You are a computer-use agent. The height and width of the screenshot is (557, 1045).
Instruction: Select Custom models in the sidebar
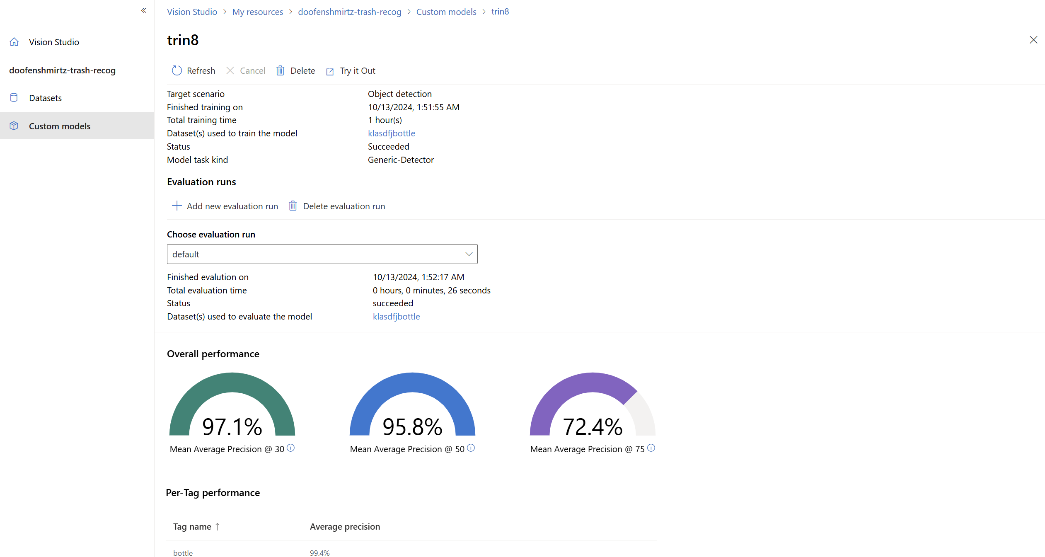(60, 126)
